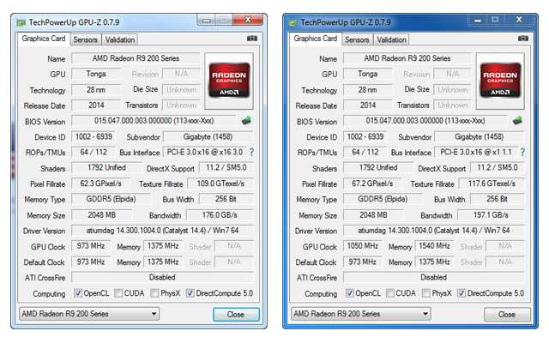The height and width of the screenshot is (343, 549).
Task: Toggle OpenCL checkbox in left window
Action: coord(78,293)
